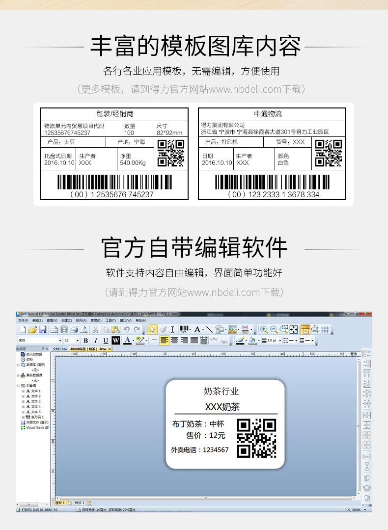Viewport: 388px width, 530px height.
Task: Select the pointer arrow tool
Action: [x=153, y=329]
